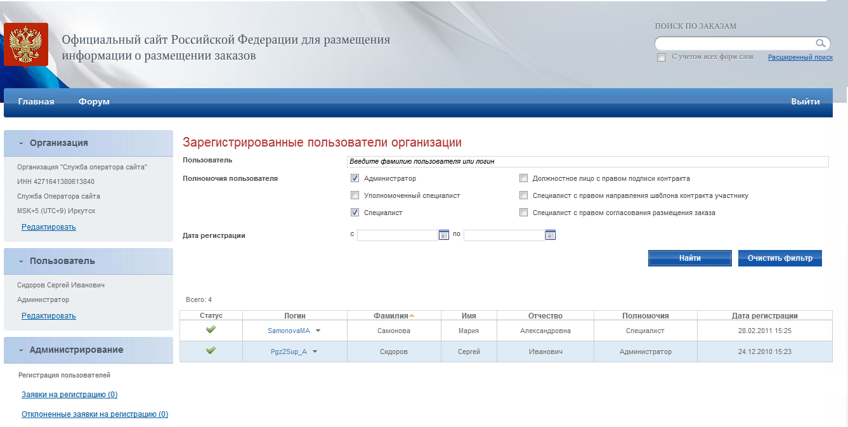Sort table by Дата регистрации column header
848x427 pixels.
coord(765,315)
